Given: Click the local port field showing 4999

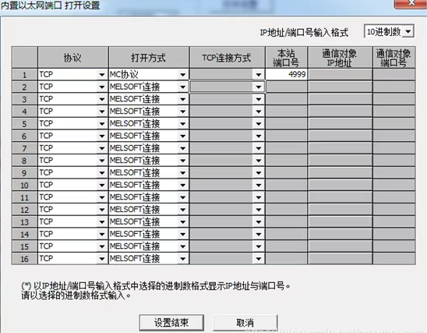Looking at the screenshot, I should tap(287, 74).
